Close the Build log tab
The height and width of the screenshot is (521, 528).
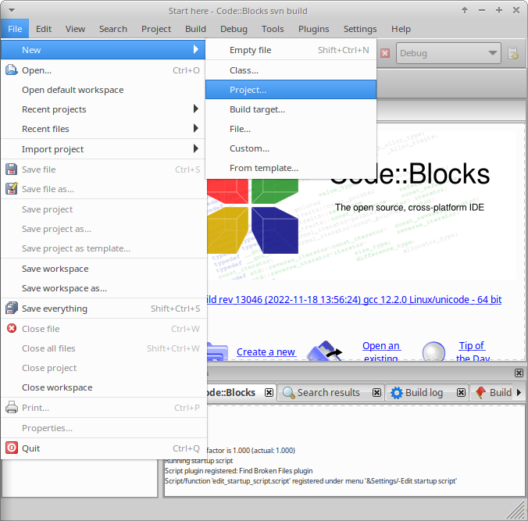click(461, 393)
